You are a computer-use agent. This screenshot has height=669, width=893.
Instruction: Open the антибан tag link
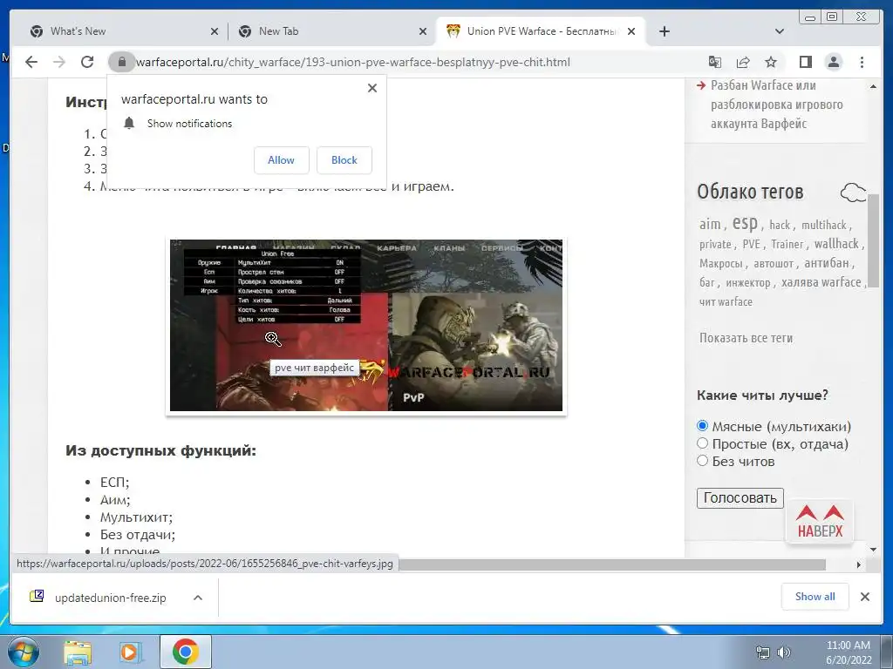click(x=827, y=263)
